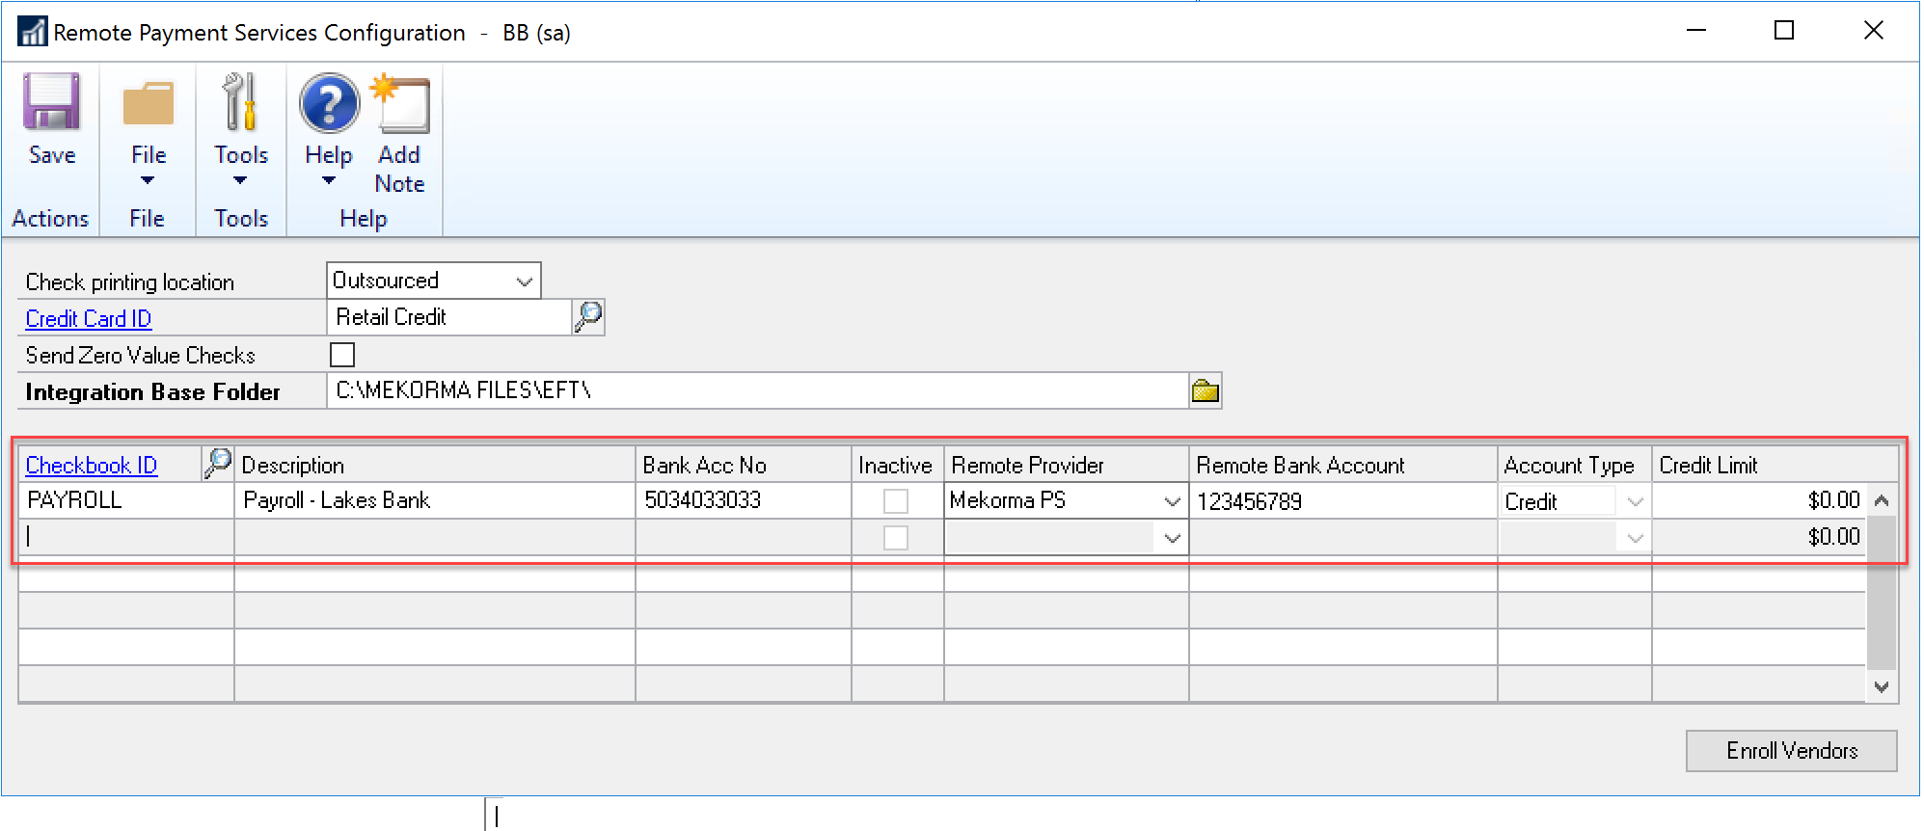Image resolution: width=1924 pixels, height=831 pixels.
Task: Click the Integration Base Folder path field
Action: coord(757,390)
